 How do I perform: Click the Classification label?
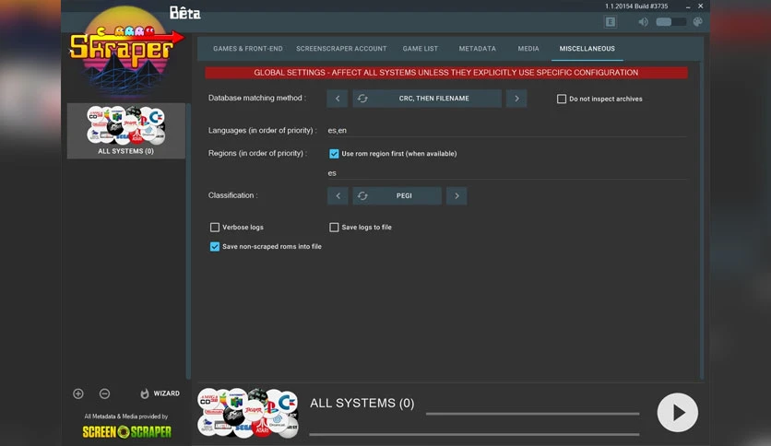coord(232,195)
